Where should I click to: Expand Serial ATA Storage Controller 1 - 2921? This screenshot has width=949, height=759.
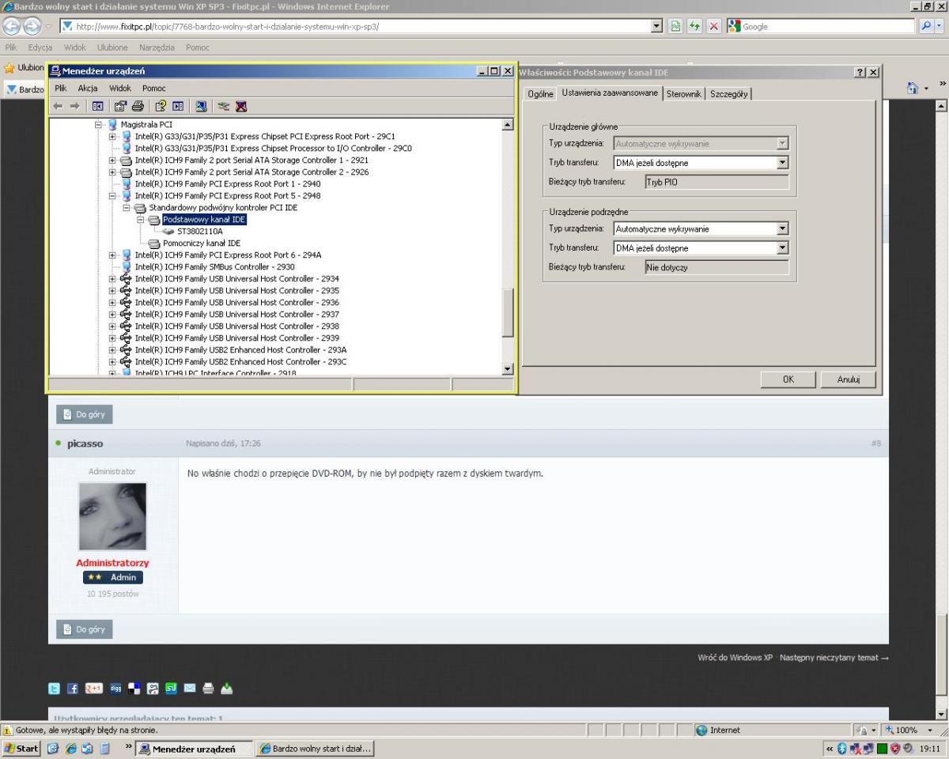(112, 160)
